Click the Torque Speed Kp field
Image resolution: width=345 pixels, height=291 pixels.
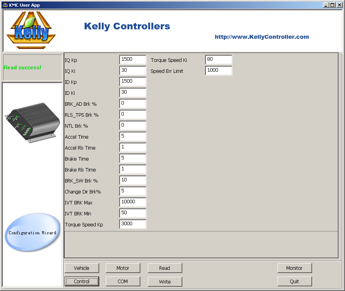click(133, 224)
